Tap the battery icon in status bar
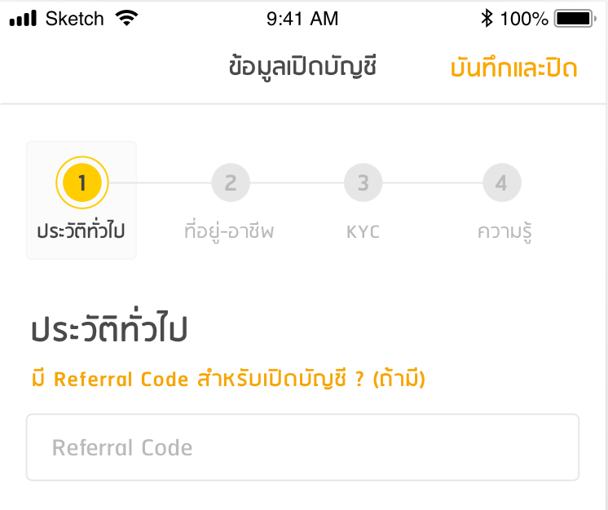This screenshot has width=608, height=510. click(577, 17)
